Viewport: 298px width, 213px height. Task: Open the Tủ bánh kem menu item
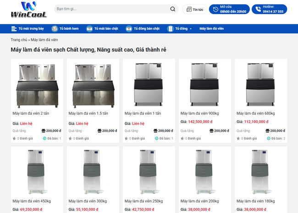click(x=69, y=29)
